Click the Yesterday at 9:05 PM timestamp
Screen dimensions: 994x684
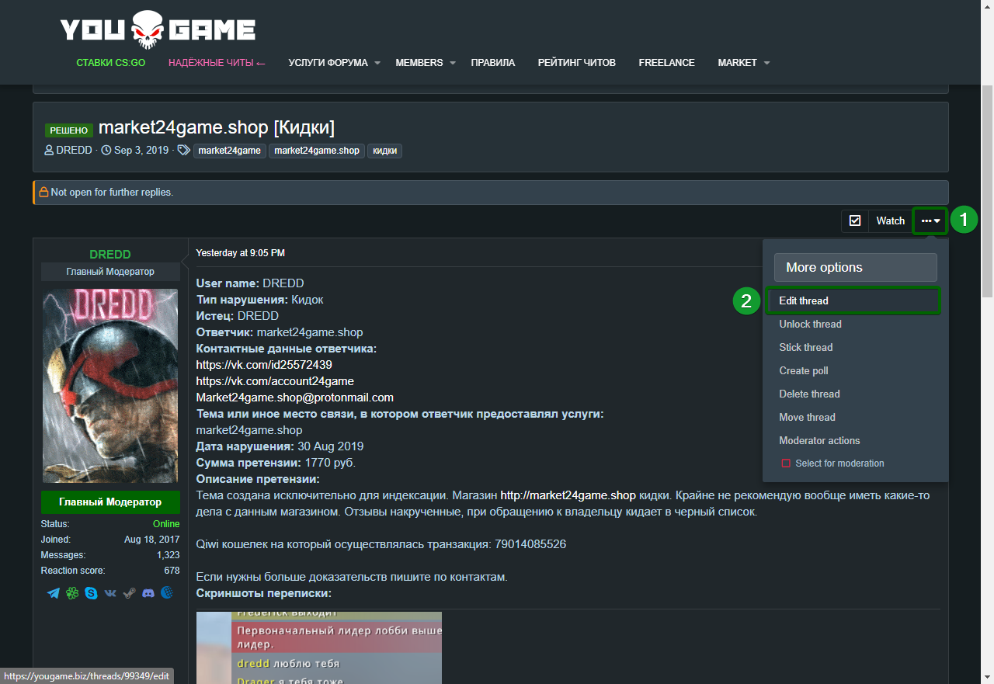click(241, 253)
